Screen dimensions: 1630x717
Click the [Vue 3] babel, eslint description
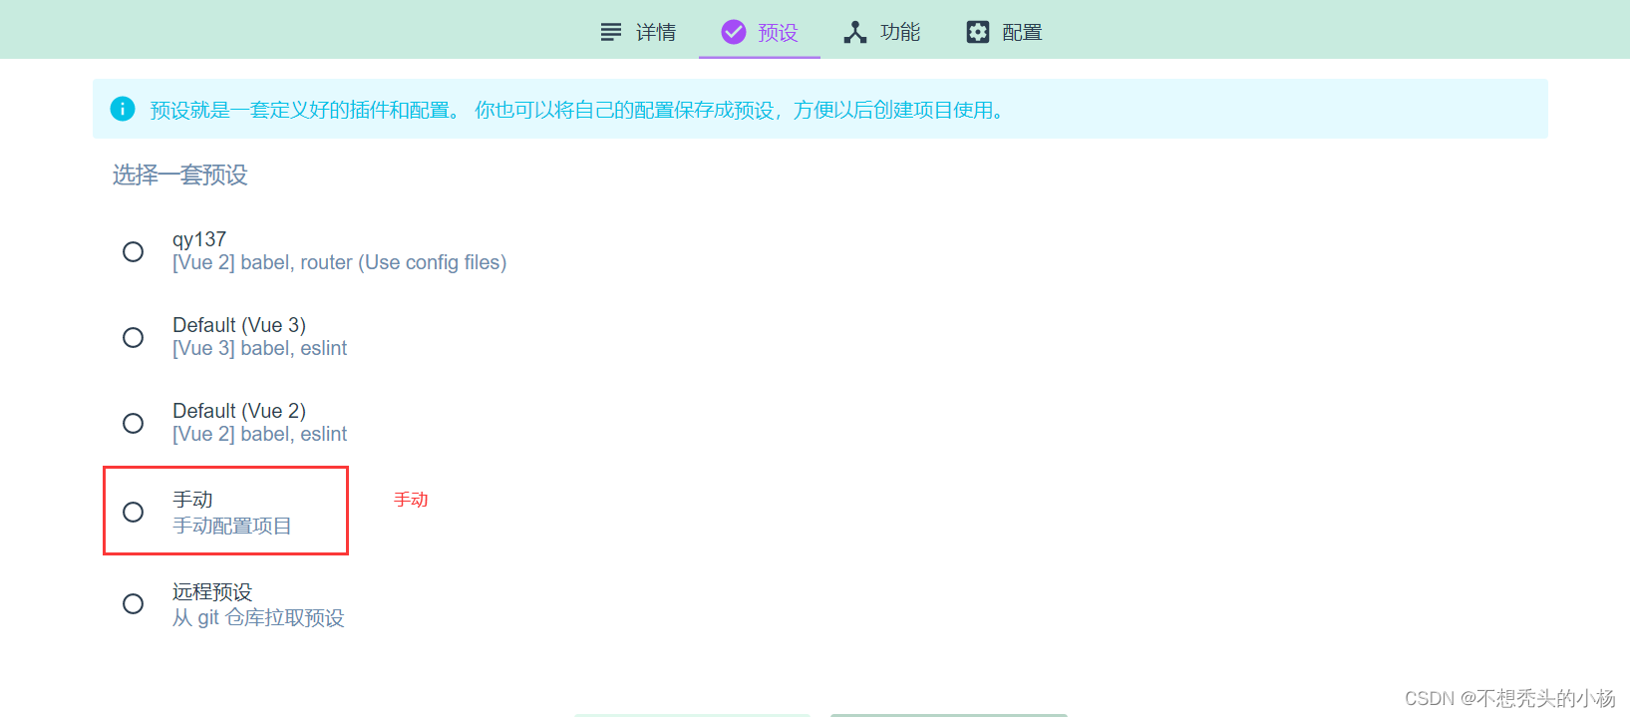[260, 348]
